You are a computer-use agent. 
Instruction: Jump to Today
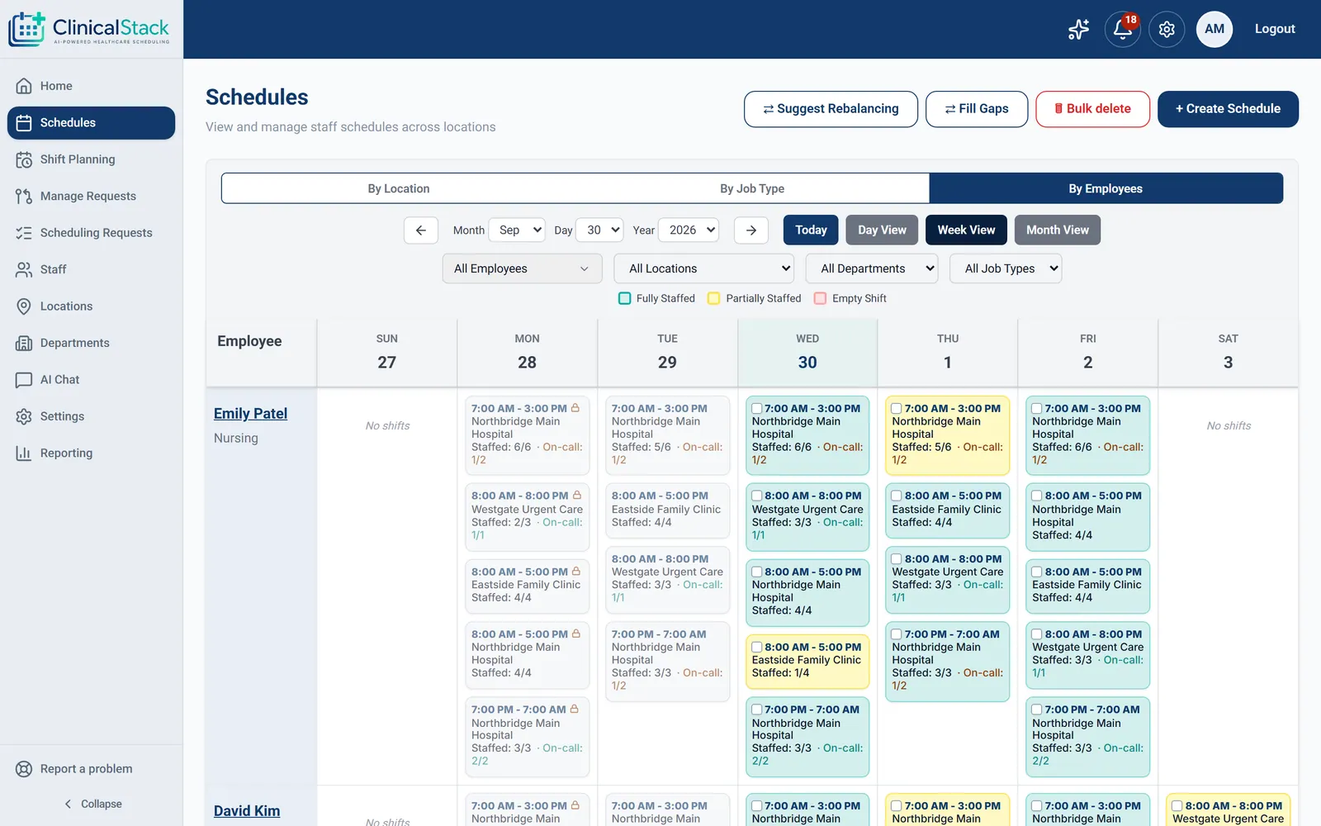point(811,230)
